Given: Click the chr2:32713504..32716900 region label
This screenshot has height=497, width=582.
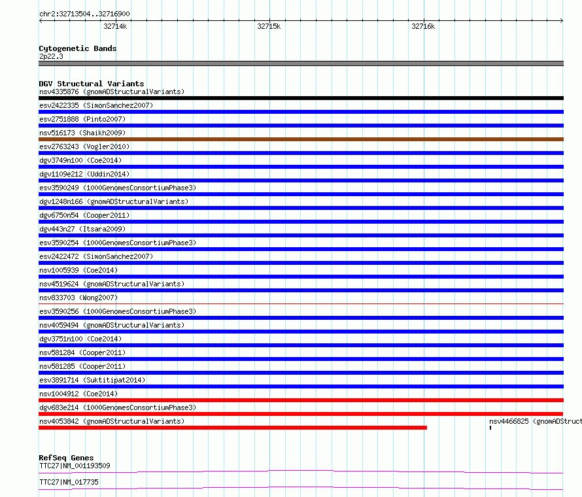Looking at the screenshot, I should tap(84, 14).
